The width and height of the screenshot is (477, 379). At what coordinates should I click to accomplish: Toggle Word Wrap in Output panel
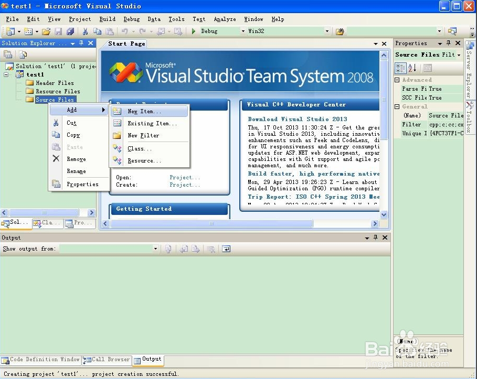[226, 249]
